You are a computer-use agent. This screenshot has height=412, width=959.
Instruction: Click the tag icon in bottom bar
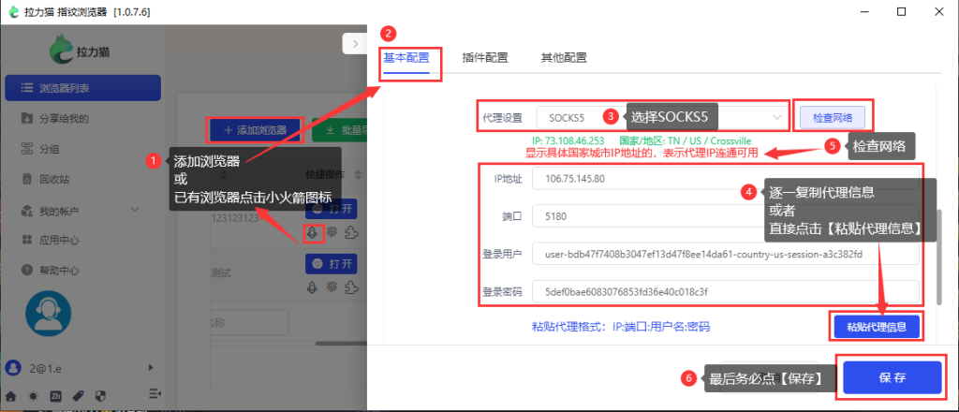pyautogui.click(x=79, y=395)
